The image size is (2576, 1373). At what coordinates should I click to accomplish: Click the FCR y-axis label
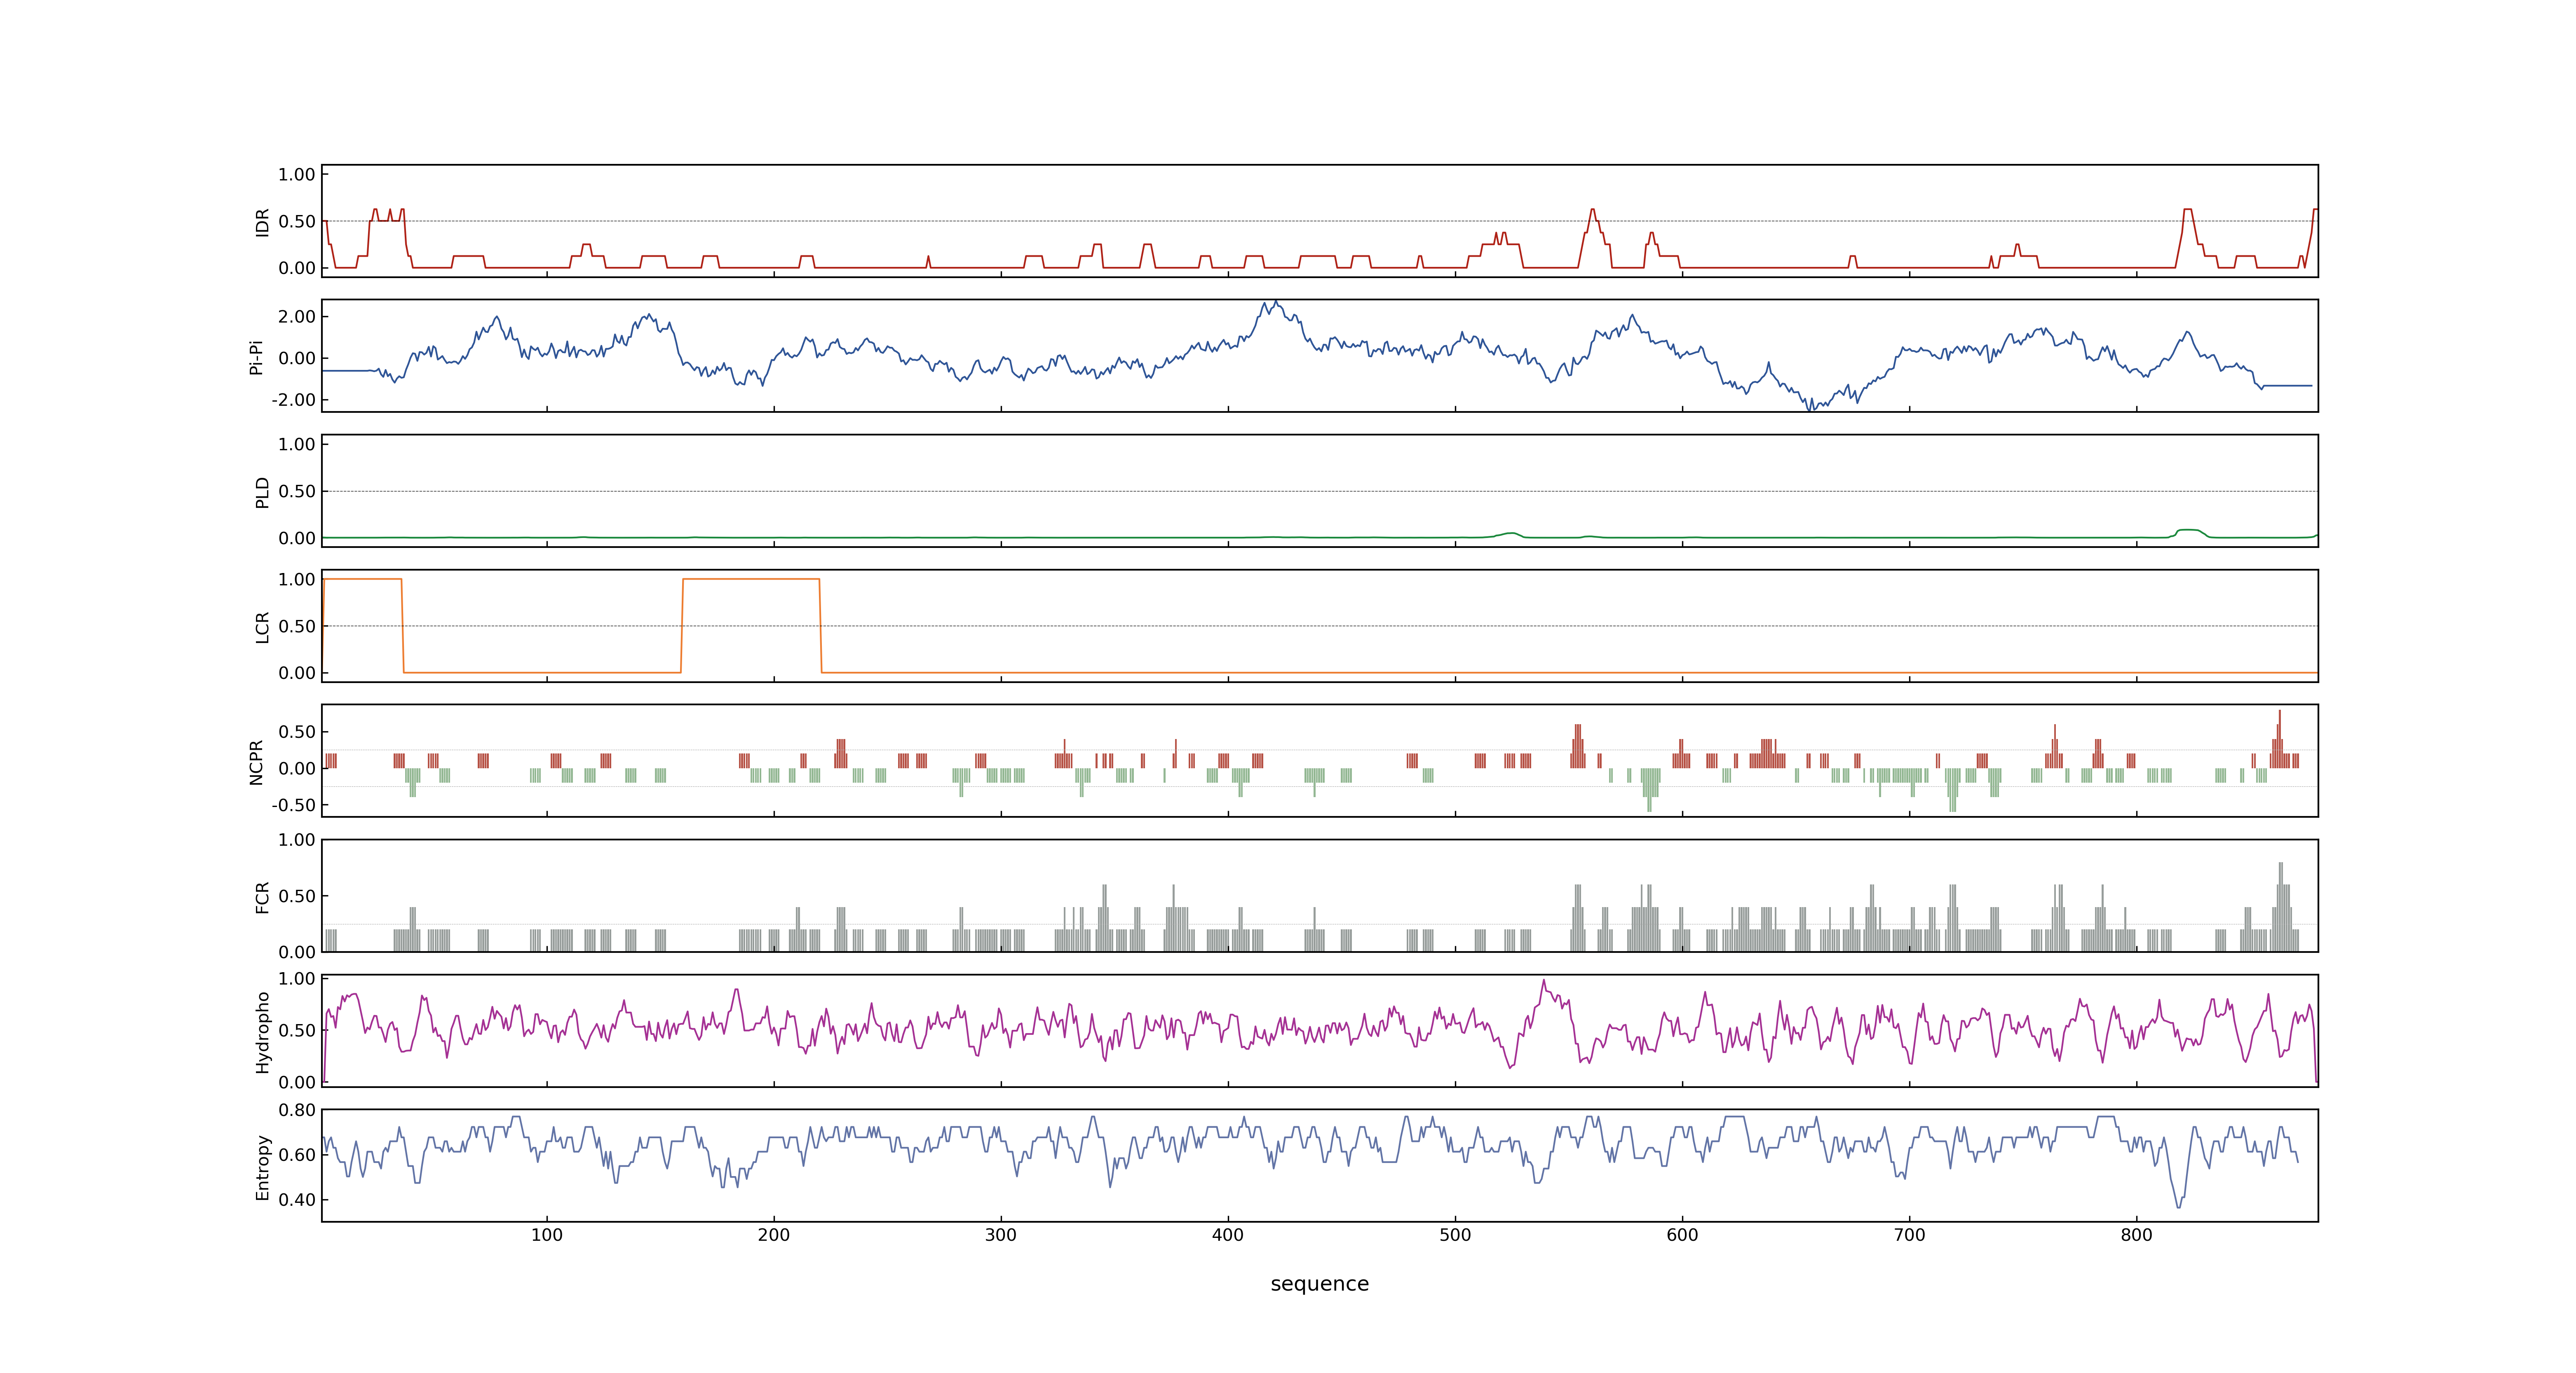pyautogui.click(x=262, y=897)
